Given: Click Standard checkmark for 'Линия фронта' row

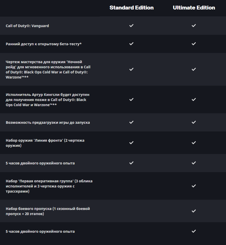Looking at the screenshot, I should tap(131, 143).
